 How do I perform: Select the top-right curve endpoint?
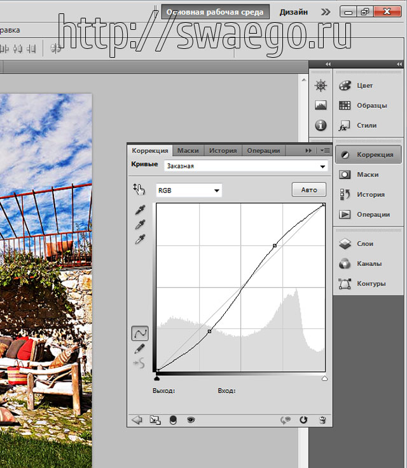click(x=324, y=204)
